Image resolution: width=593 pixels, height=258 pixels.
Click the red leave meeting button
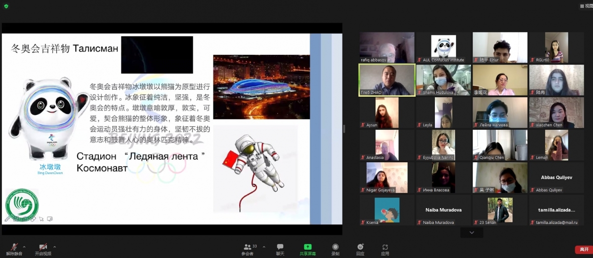point(584,250)
